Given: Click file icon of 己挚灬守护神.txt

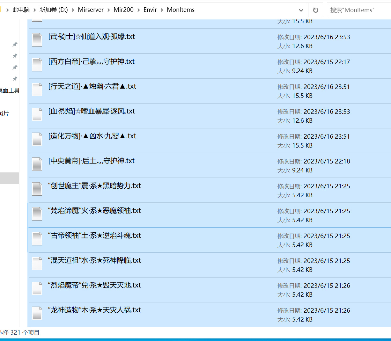Looking at the screenshot, I should (x=37, y=65).
